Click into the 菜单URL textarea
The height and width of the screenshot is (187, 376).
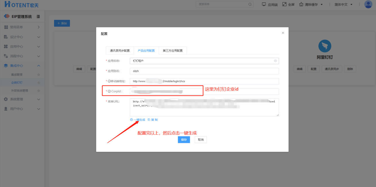(x=204, y=107)
